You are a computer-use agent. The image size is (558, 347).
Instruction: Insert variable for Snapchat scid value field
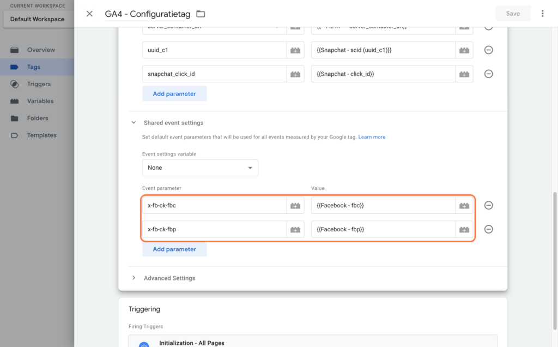[464, 50]
